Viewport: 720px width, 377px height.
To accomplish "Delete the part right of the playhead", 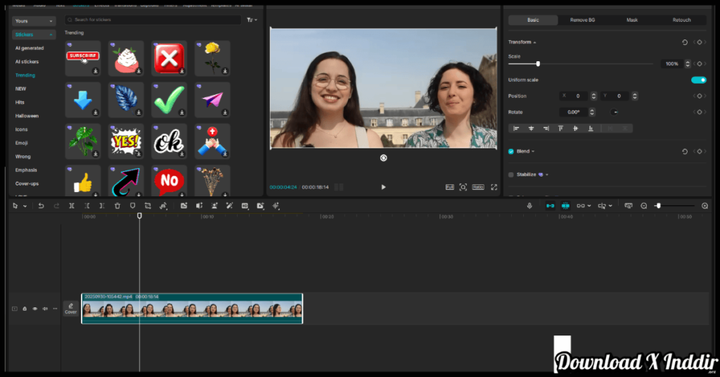I will click(102, 206).
